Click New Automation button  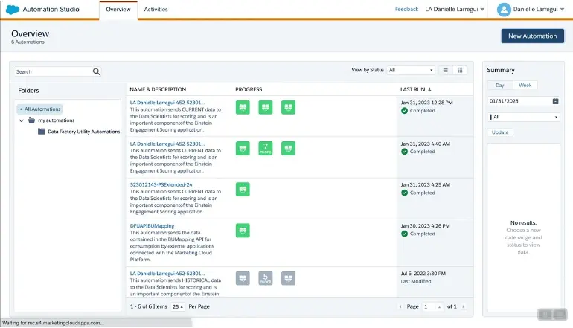(532, 36)
